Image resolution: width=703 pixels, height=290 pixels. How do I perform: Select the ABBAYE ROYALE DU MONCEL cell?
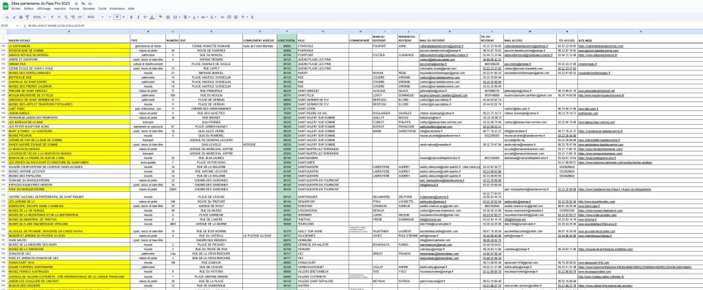coord(69,55)
